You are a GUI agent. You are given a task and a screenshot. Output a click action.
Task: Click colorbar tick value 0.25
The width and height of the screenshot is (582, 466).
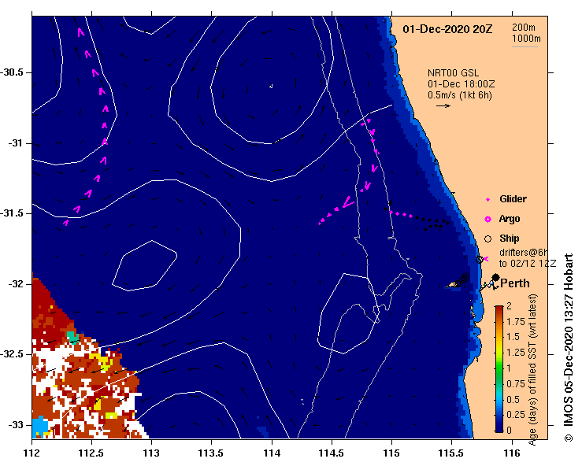pos(516,415)
